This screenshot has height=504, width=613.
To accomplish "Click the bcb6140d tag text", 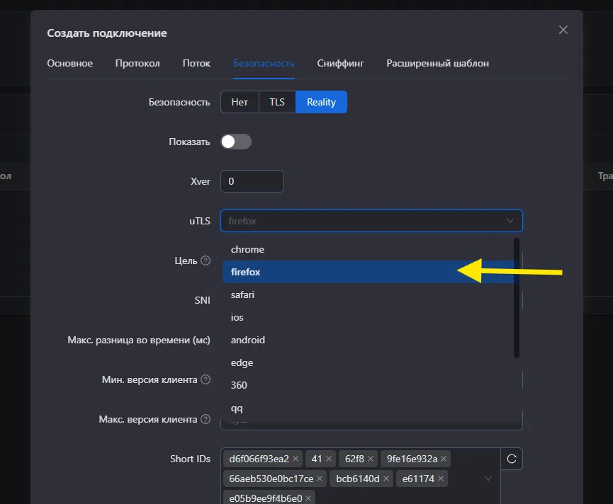I will tap(358, 479).
